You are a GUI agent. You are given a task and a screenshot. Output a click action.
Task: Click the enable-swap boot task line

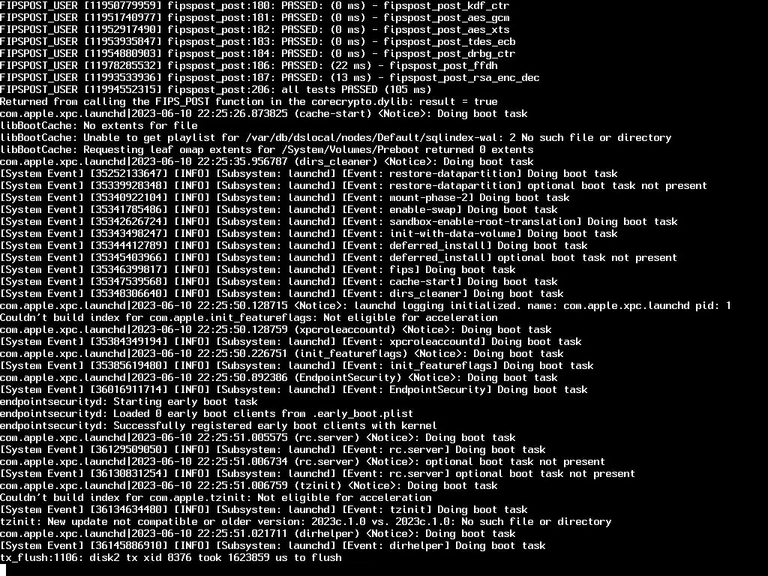[x=279, y=210]
